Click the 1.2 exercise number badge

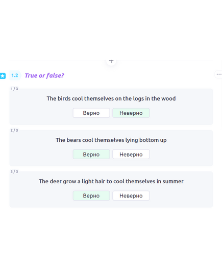[15, 76]
